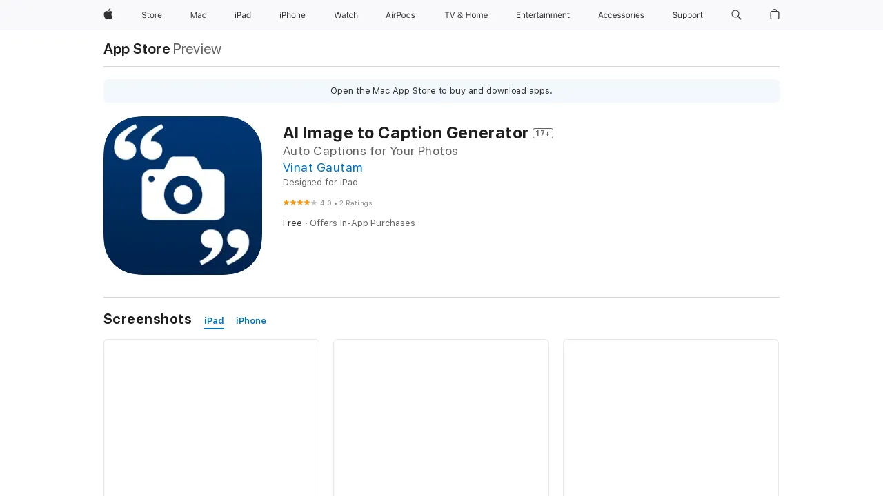Open the shopping bag

[x=774, y=14]
